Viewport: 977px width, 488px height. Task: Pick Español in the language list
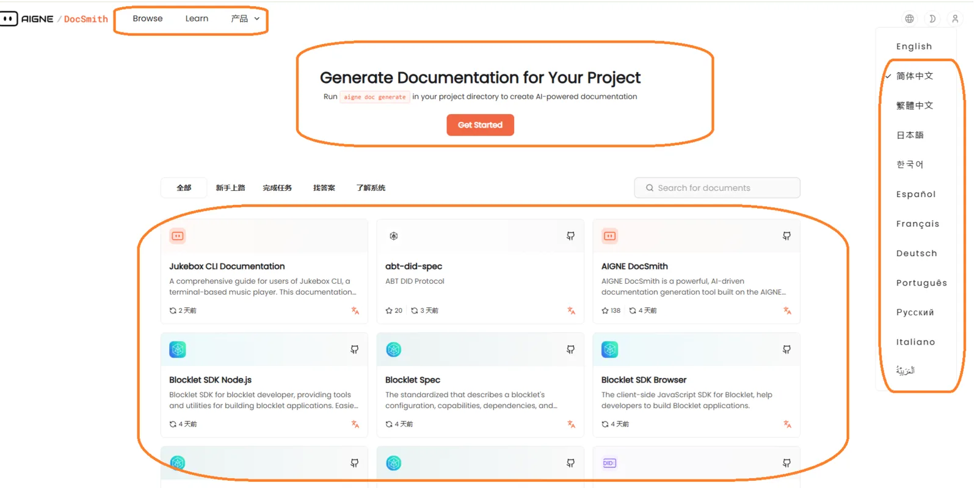pos(916,194)
